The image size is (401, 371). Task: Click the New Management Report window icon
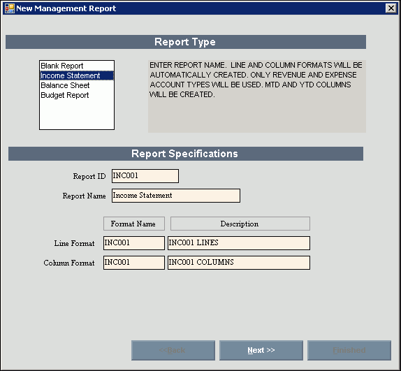[10, 8]
